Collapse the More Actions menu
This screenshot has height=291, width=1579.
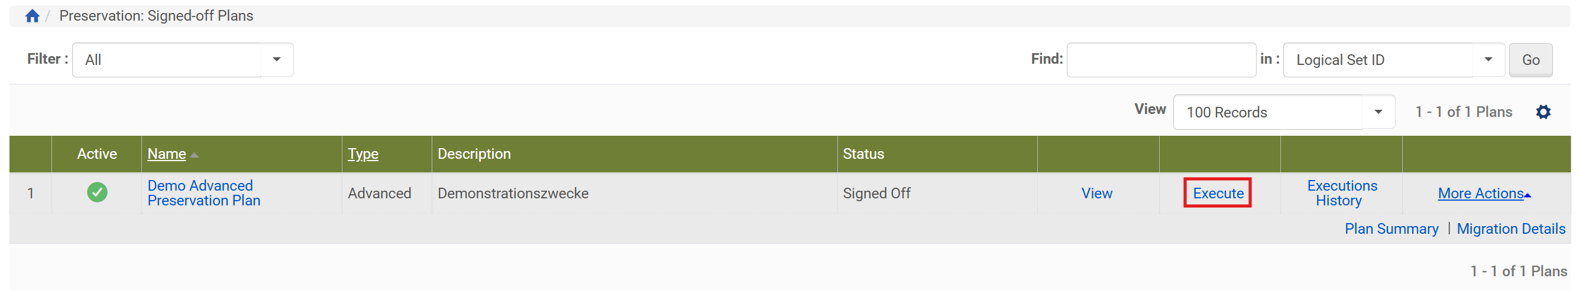1483,193
